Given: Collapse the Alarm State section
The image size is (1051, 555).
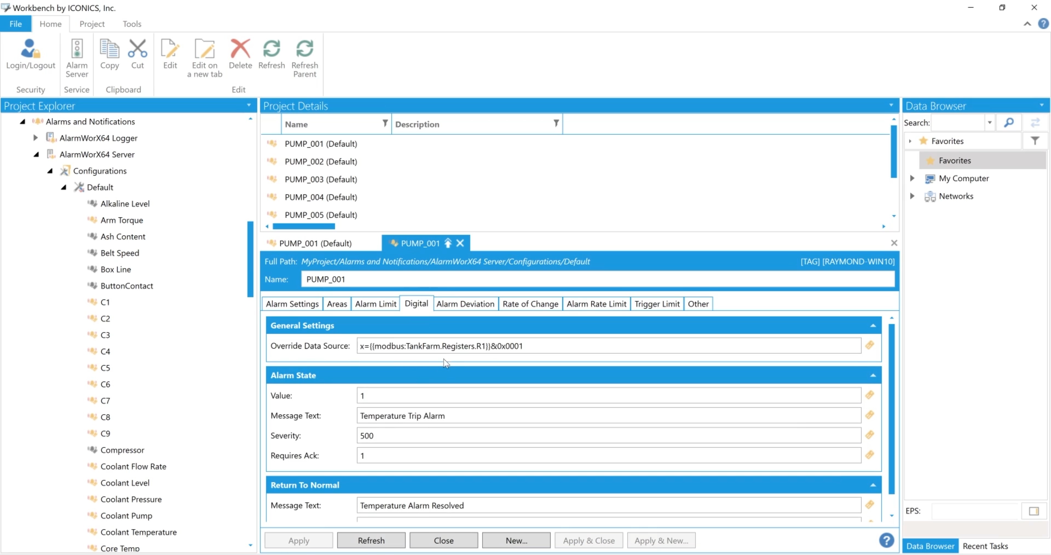Looking at the screenshot, I should tap(873, 375).
